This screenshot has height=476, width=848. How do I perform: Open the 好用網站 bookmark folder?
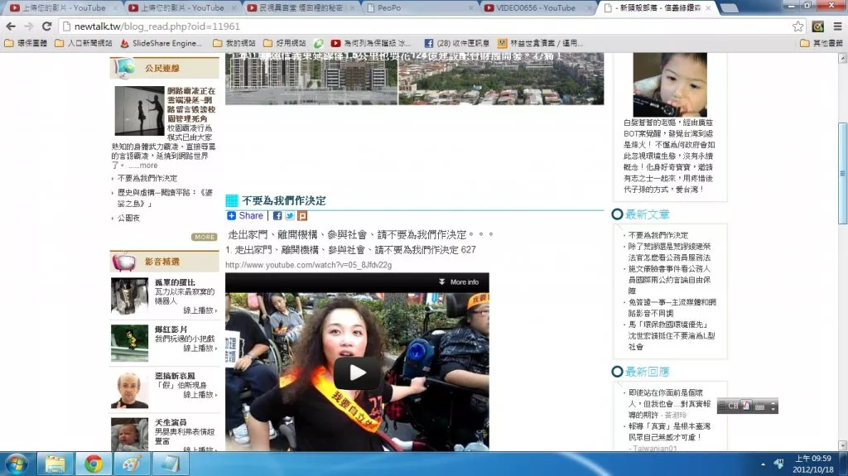285,43
